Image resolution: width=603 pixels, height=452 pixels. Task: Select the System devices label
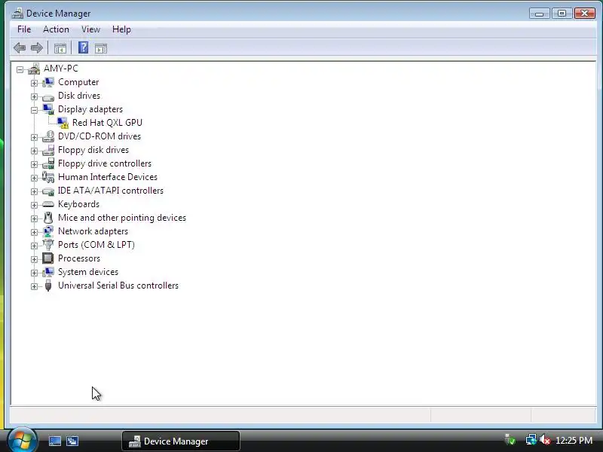[x=88, y=272]
